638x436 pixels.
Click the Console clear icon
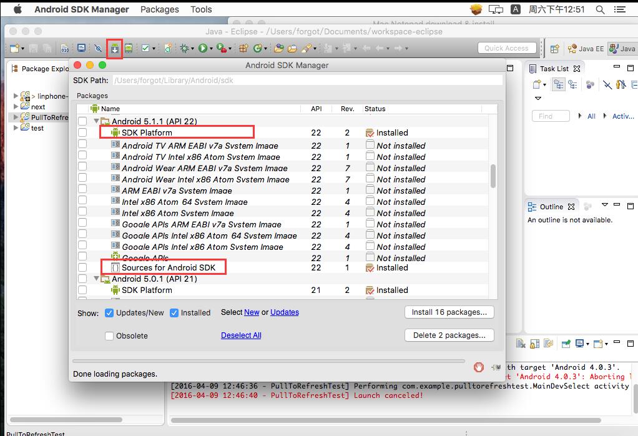[521, 344]
